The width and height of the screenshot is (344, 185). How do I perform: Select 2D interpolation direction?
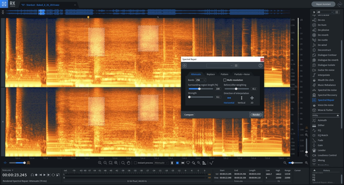click(x=252, y=100)
